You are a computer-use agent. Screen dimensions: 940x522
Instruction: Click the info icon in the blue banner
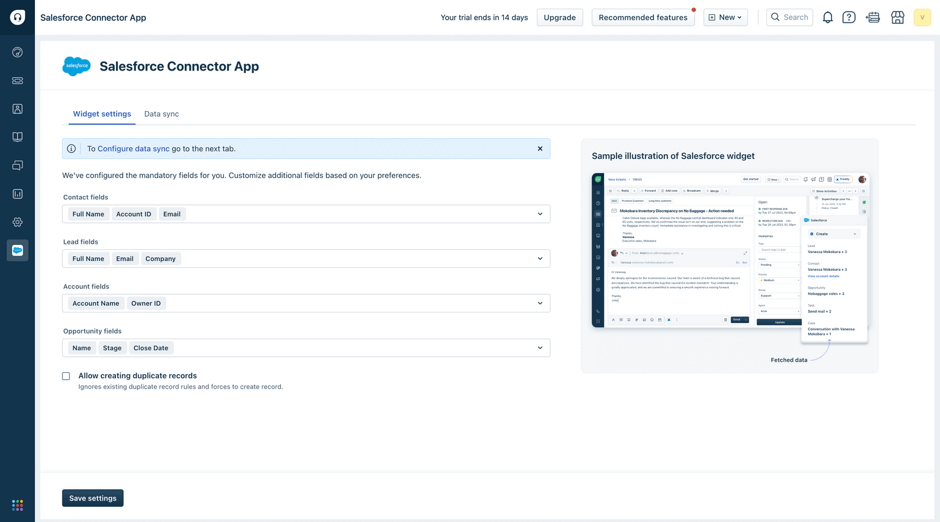coord(71,149)
